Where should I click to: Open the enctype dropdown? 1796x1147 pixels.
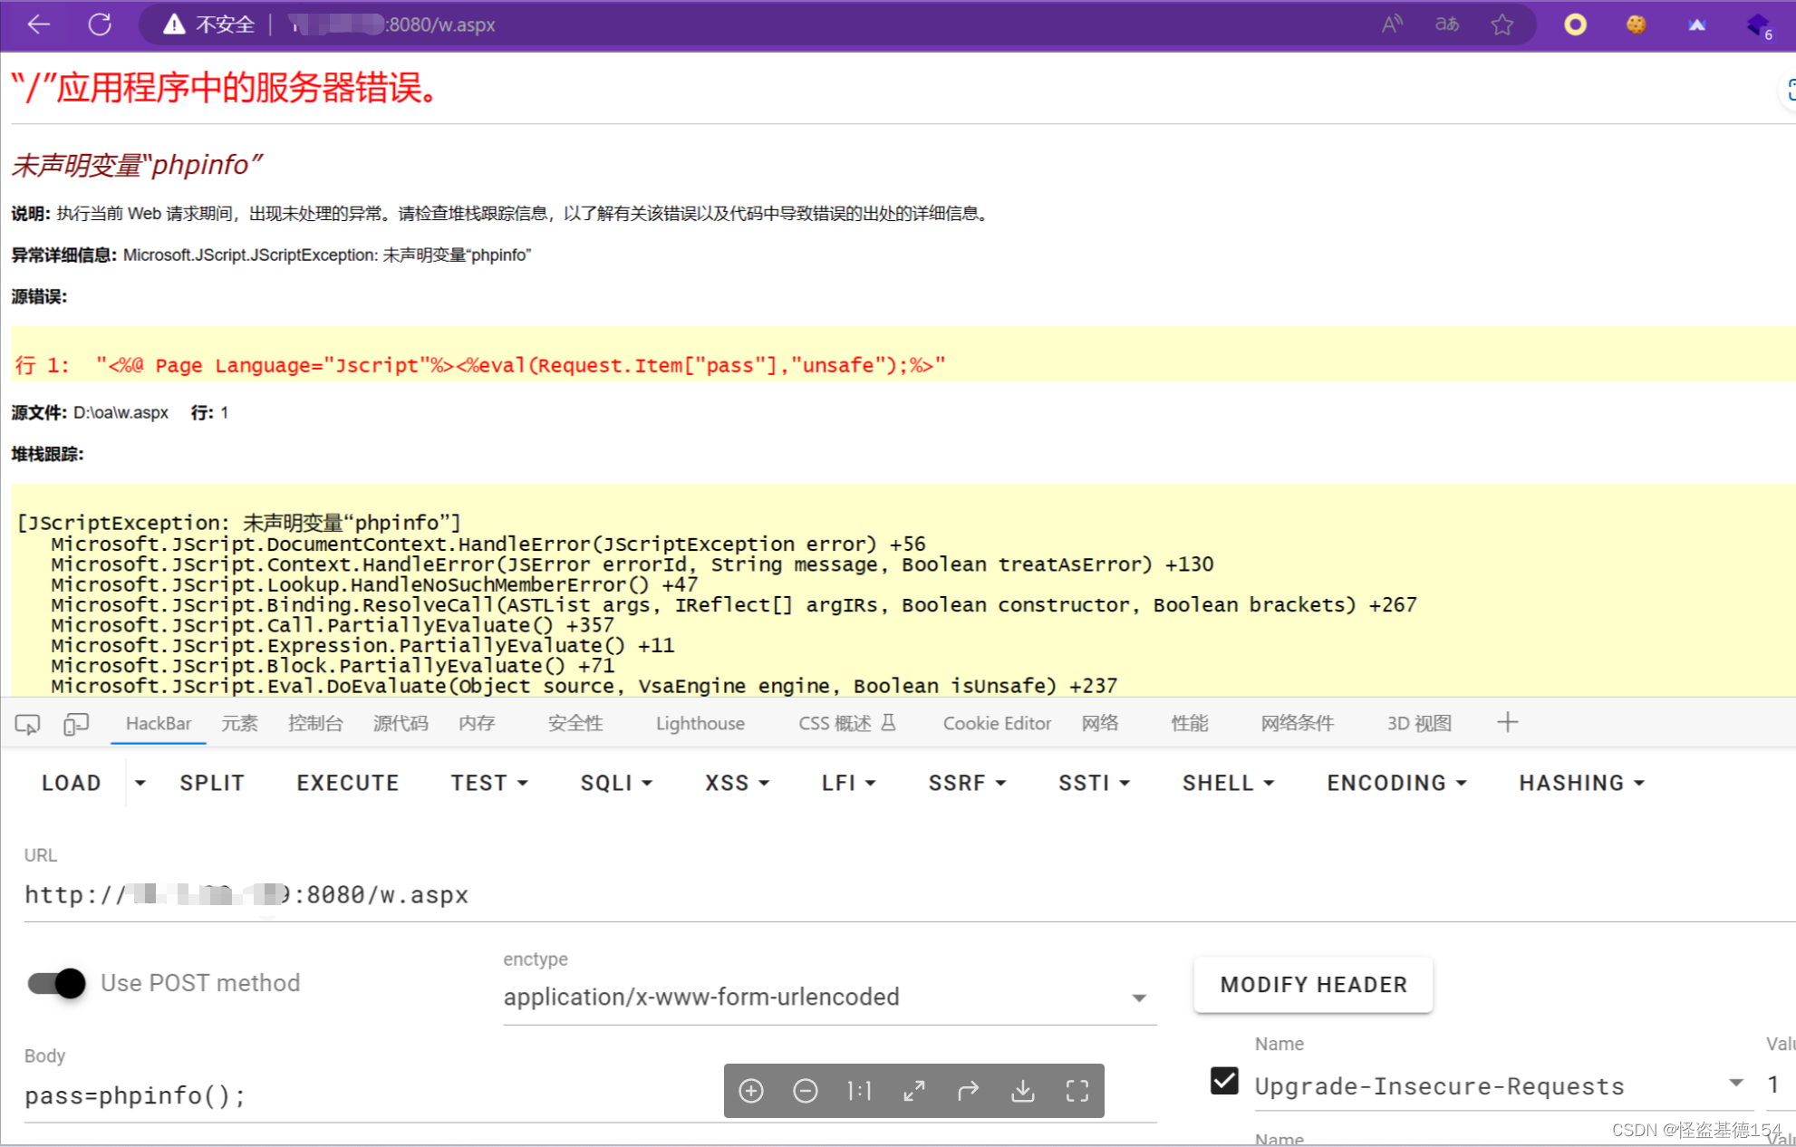1138,998
